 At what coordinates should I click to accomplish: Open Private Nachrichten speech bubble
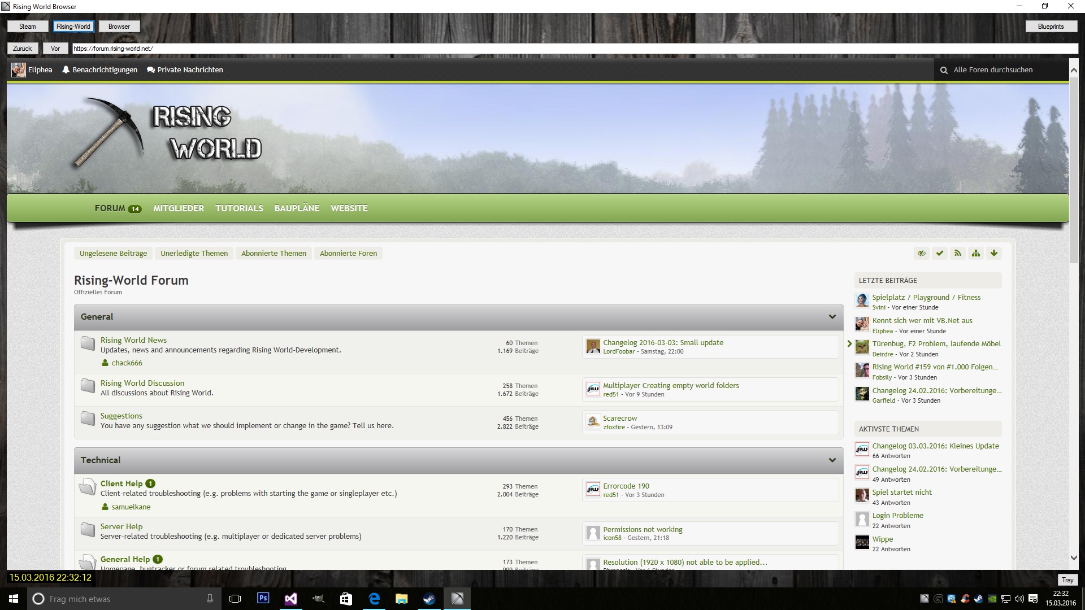click(151, 70)
